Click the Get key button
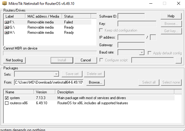 (x=171, y=31)
